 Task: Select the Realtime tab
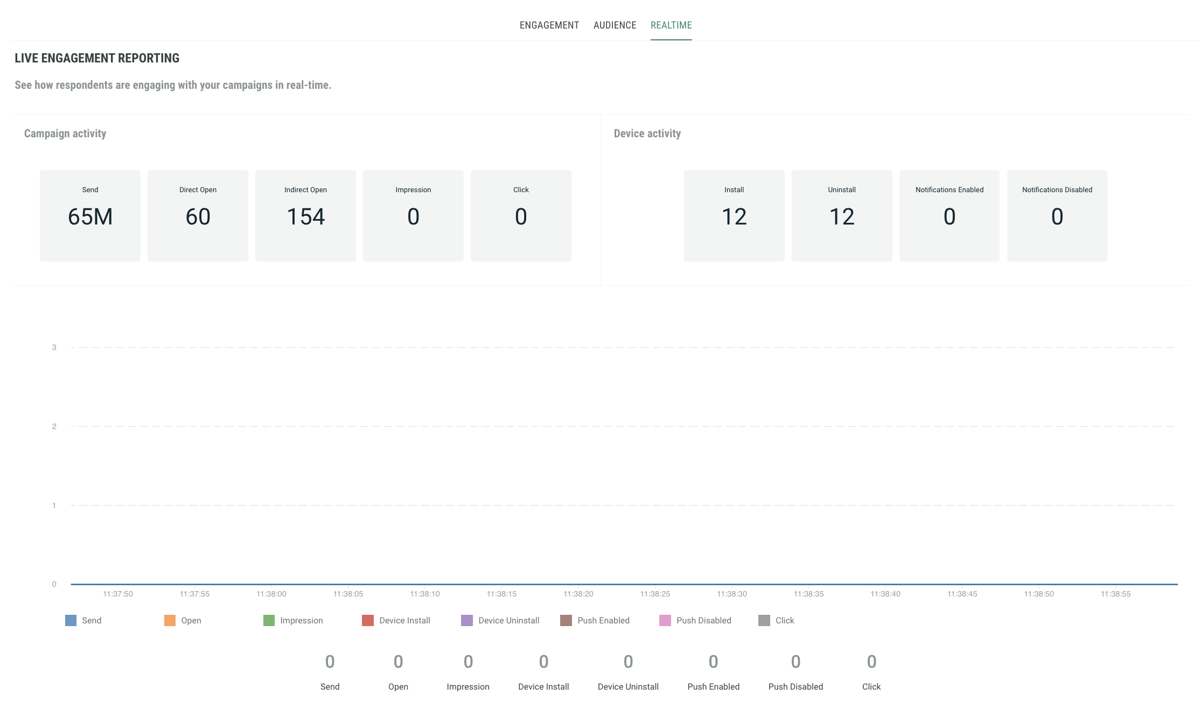671,25
